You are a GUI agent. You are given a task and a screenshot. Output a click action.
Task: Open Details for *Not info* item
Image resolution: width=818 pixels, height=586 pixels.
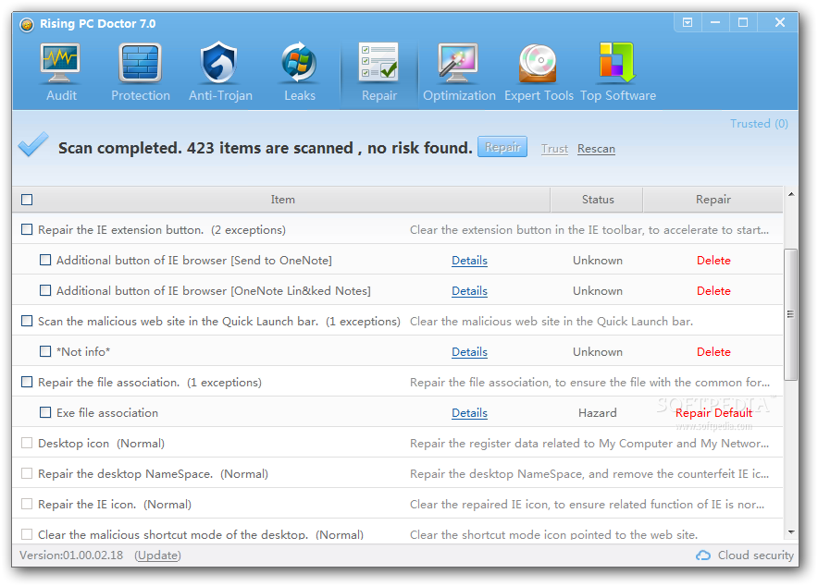coord(469,352)
